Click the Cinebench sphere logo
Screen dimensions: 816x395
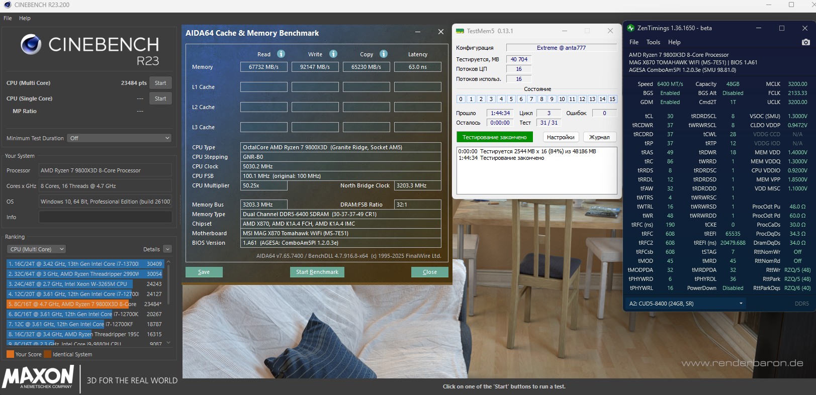click(31, 44)
